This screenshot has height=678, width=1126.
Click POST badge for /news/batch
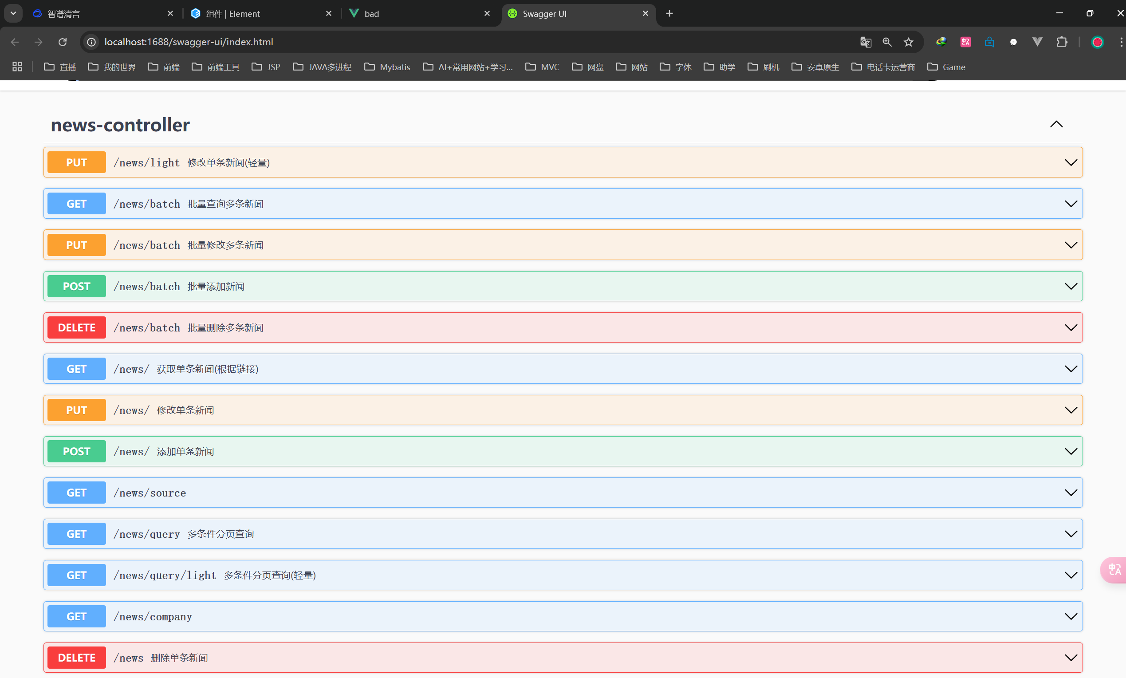tap(76, 286)
